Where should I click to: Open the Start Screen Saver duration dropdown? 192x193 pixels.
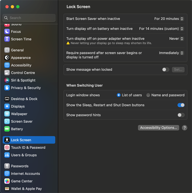click(169, 19)
